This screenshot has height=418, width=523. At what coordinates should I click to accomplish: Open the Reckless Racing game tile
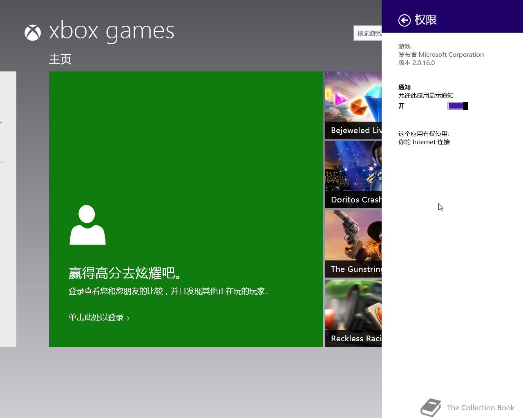(353, 313)
